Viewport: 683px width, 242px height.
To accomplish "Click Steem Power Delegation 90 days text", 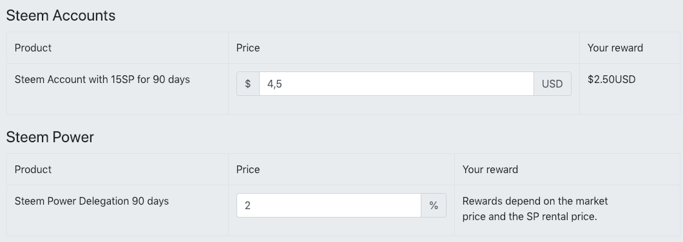I will tap(91, 201).
